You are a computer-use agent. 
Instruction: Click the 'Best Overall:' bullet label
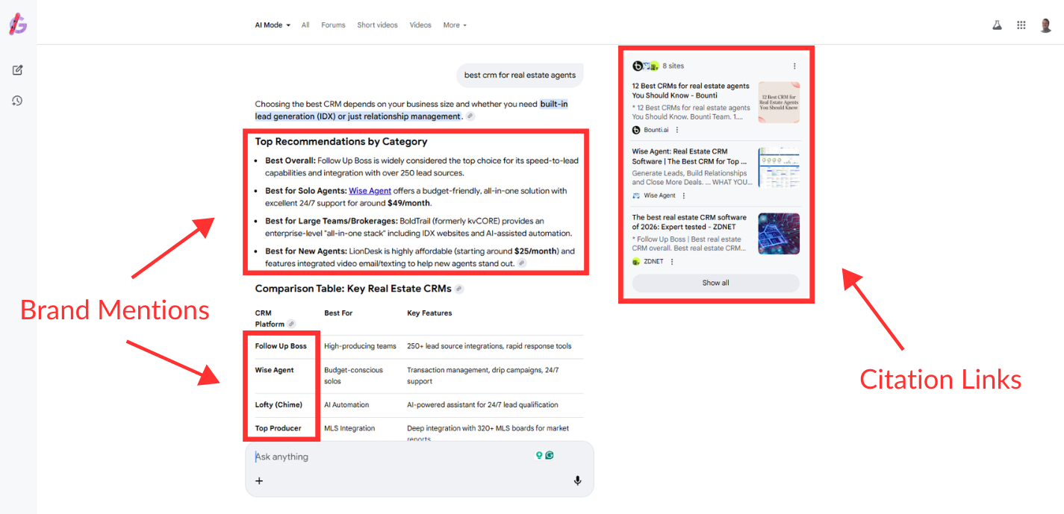(290, 160)
